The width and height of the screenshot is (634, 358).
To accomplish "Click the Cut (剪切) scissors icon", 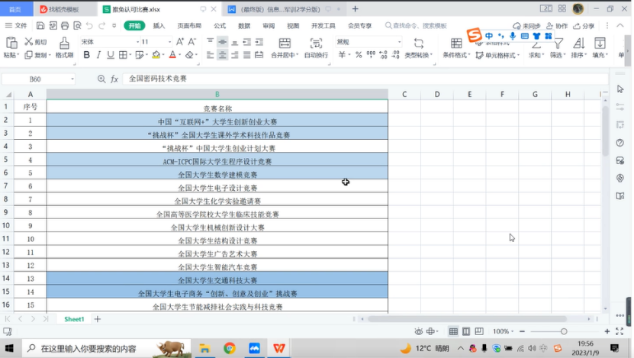I will tap(29, 42).
